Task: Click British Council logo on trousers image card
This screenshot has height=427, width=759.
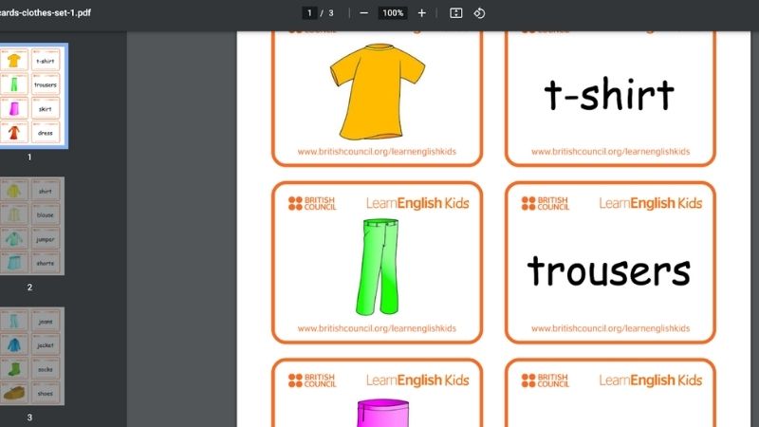Action: (x=312, y=203)
